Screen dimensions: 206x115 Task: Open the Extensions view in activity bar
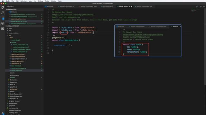[x=3, y=28]
